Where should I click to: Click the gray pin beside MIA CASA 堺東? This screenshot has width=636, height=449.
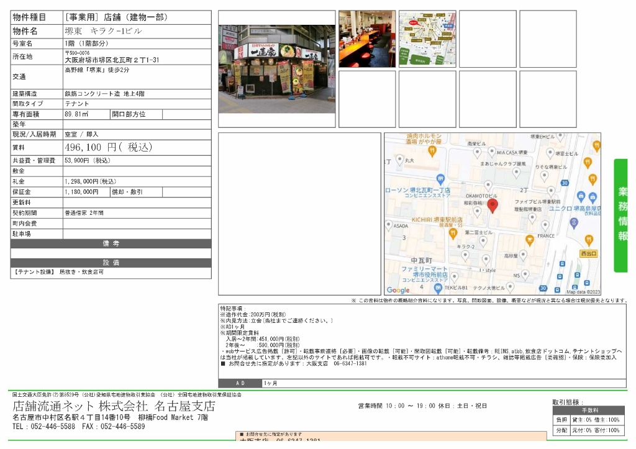click(492, 152)
